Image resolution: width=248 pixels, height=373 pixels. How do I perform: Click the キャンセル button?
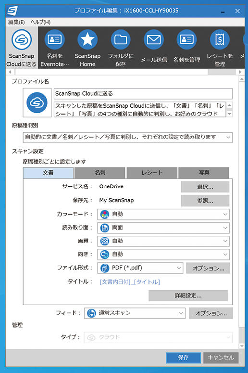221,358
